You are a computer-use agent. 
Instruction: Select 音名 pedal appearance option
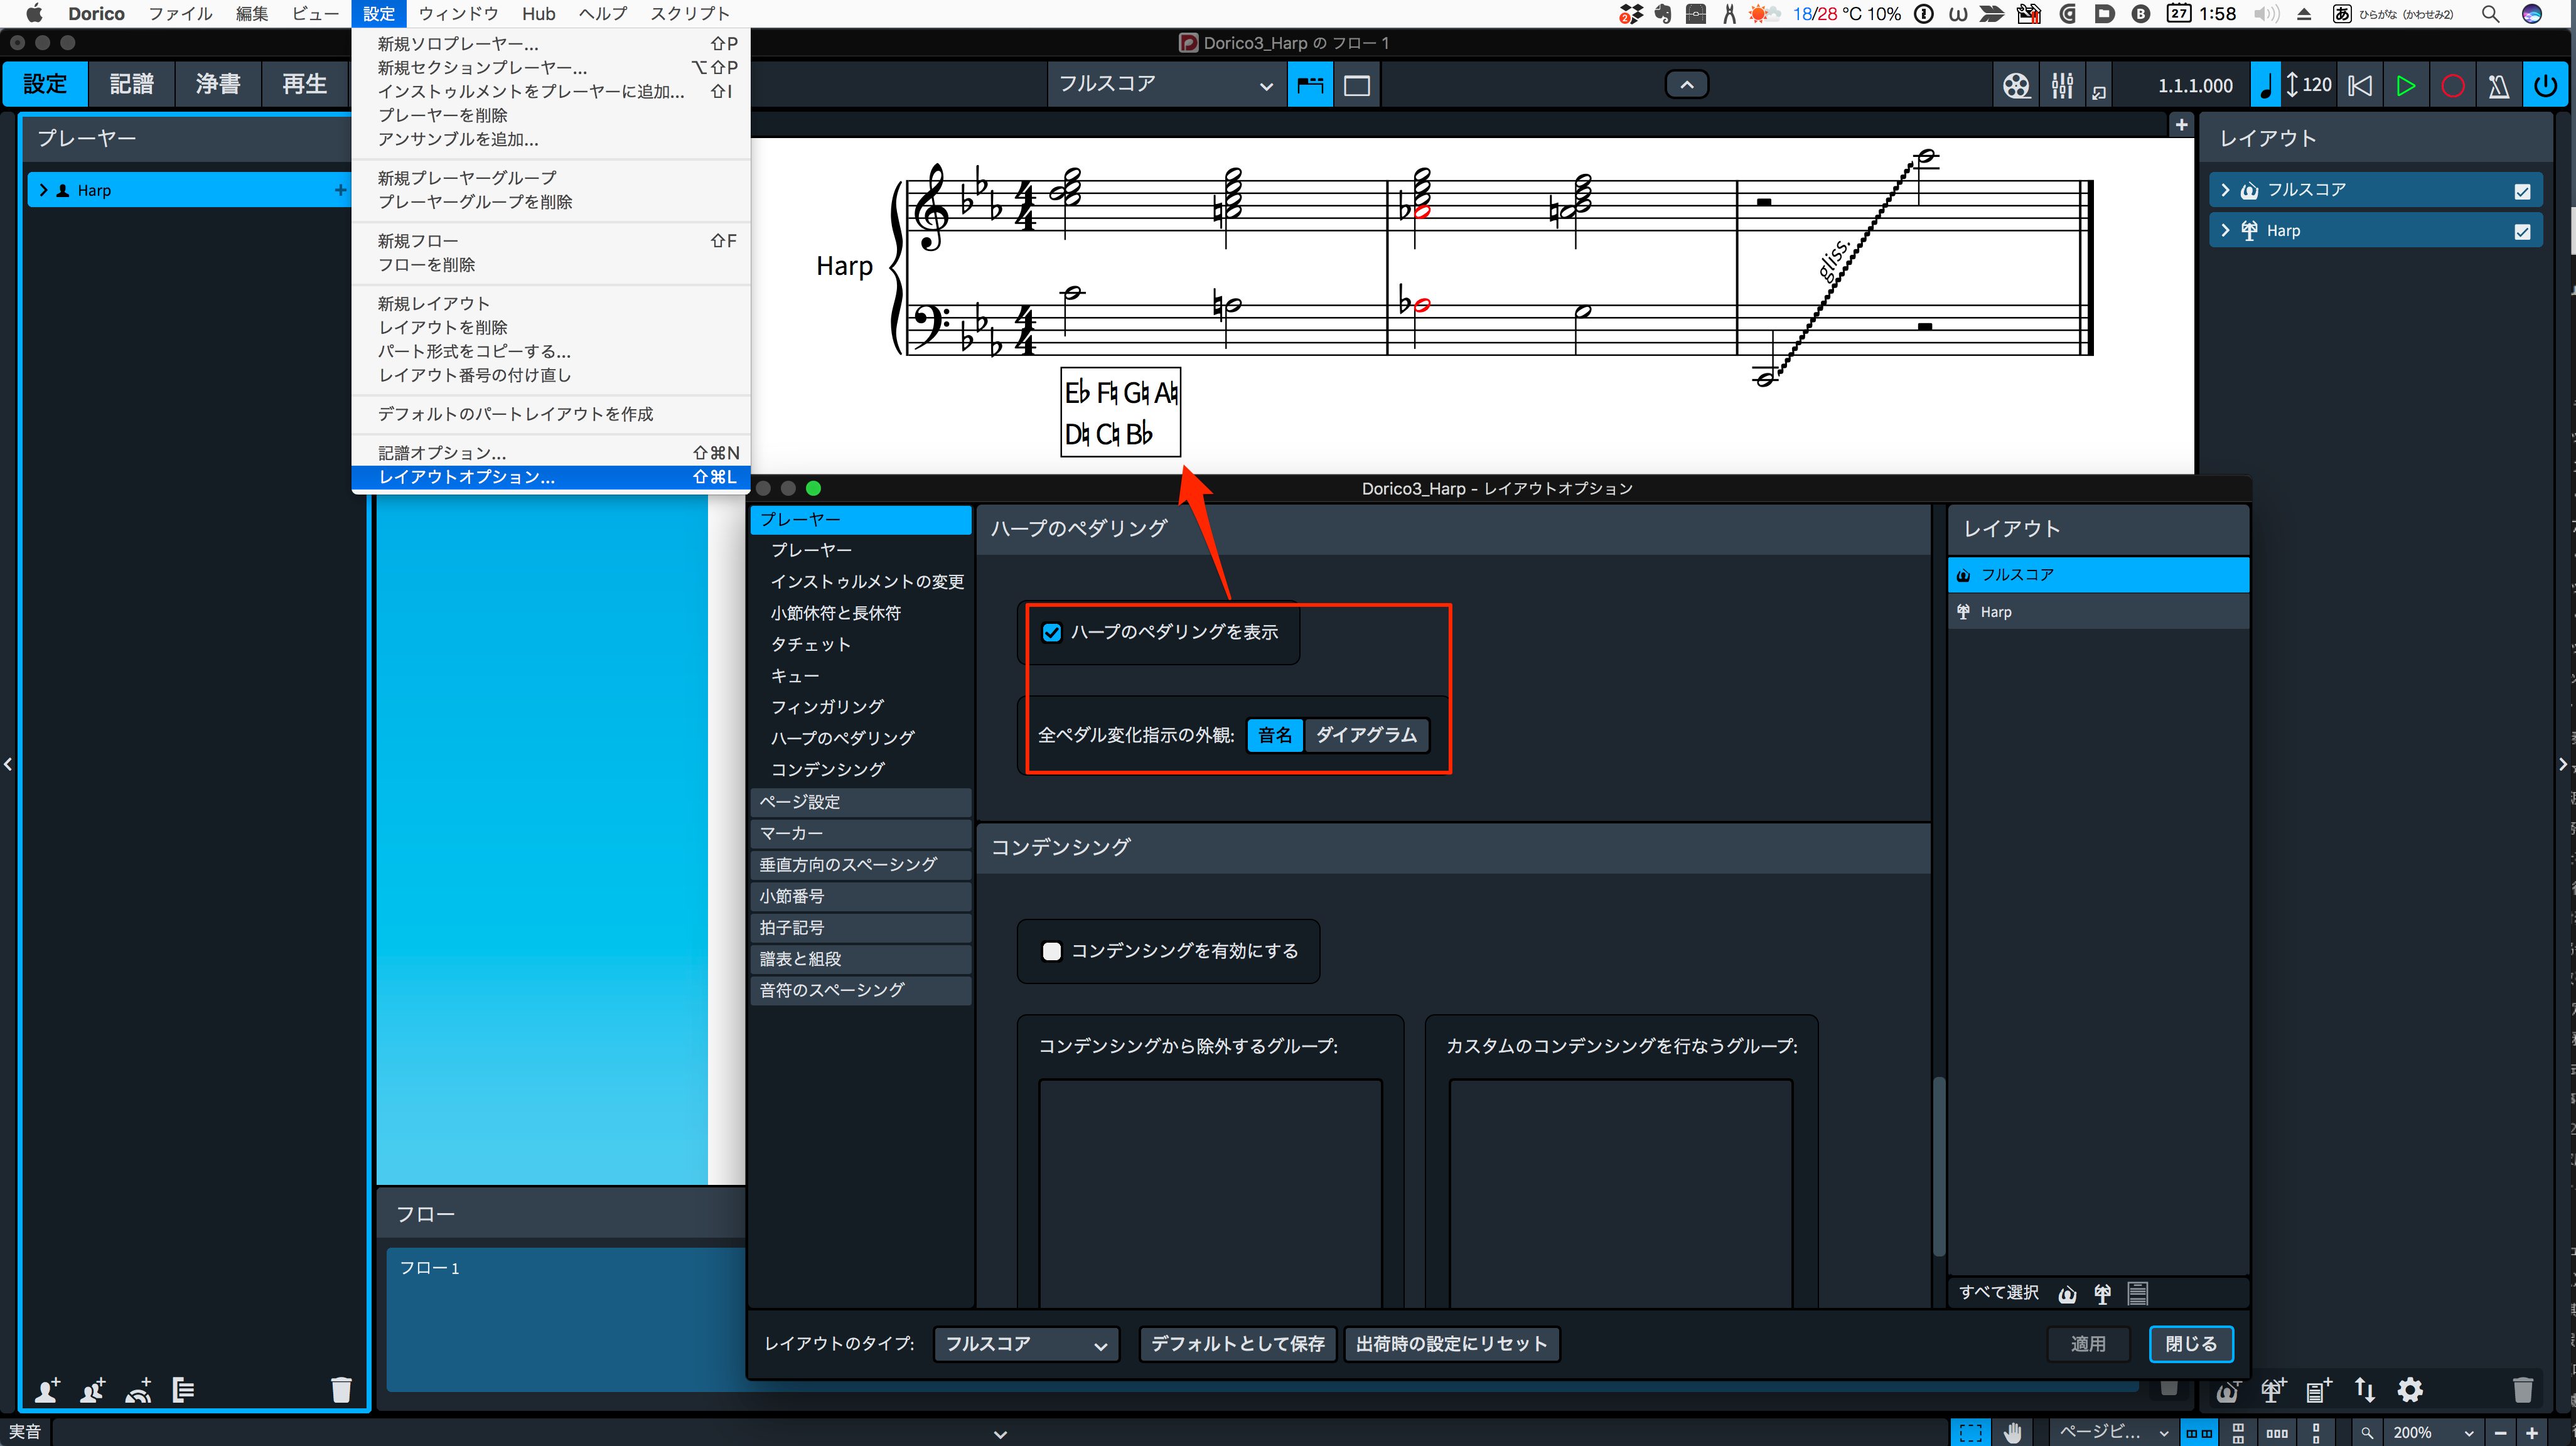pos(1275,735)
